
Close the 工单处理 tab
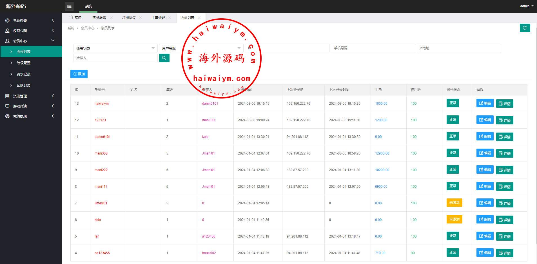[170, 18]
